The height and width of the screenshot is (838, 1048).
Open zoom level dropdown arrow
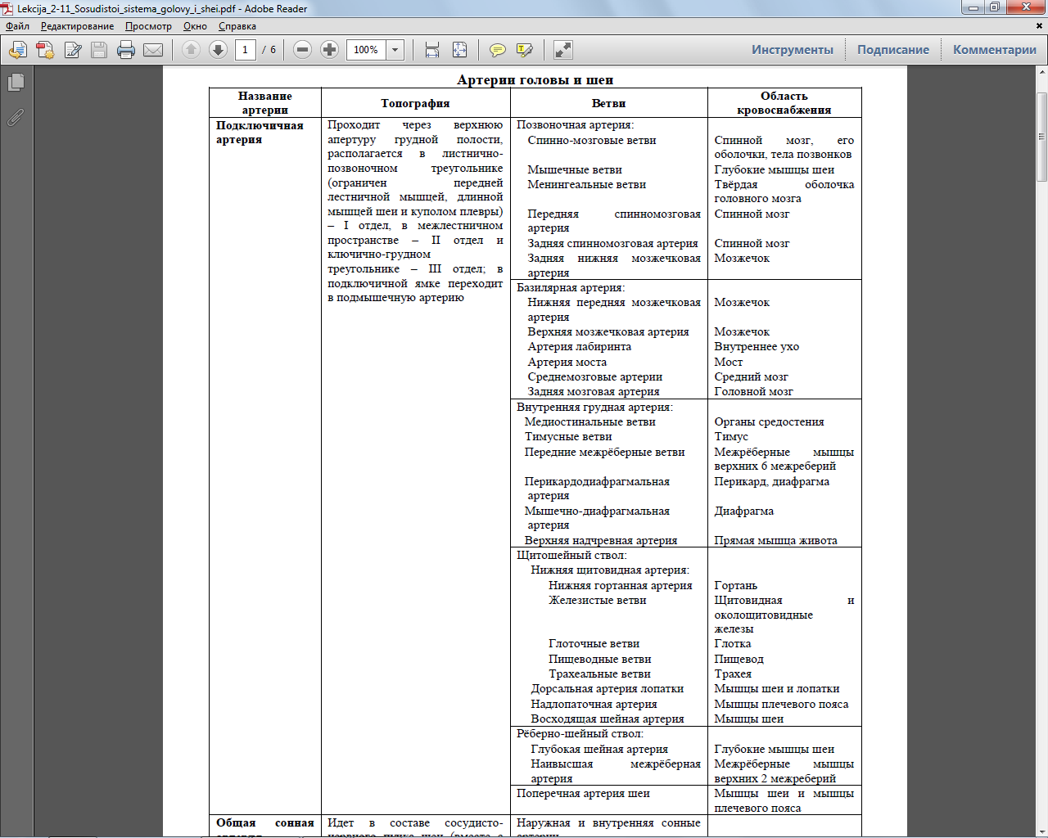pyautogui.click(x=395, y=50)
